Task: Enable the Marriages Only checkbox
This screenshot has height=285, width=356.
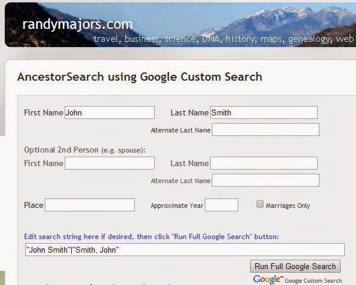Action: point(260,204)
